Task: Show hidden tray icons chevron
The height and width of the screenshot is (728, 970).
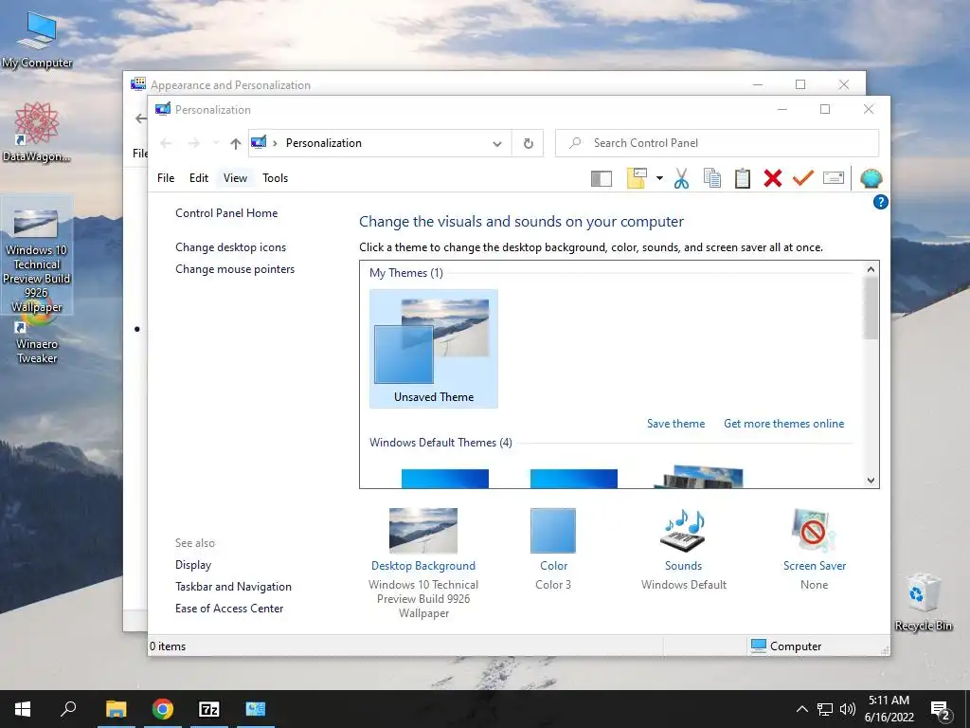Action: [x=801, y=709]
